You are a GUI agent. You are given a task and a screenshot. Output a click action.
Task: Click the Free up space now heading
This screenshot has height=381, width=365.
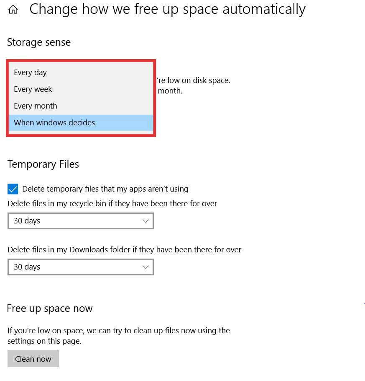tap(50, 308)
